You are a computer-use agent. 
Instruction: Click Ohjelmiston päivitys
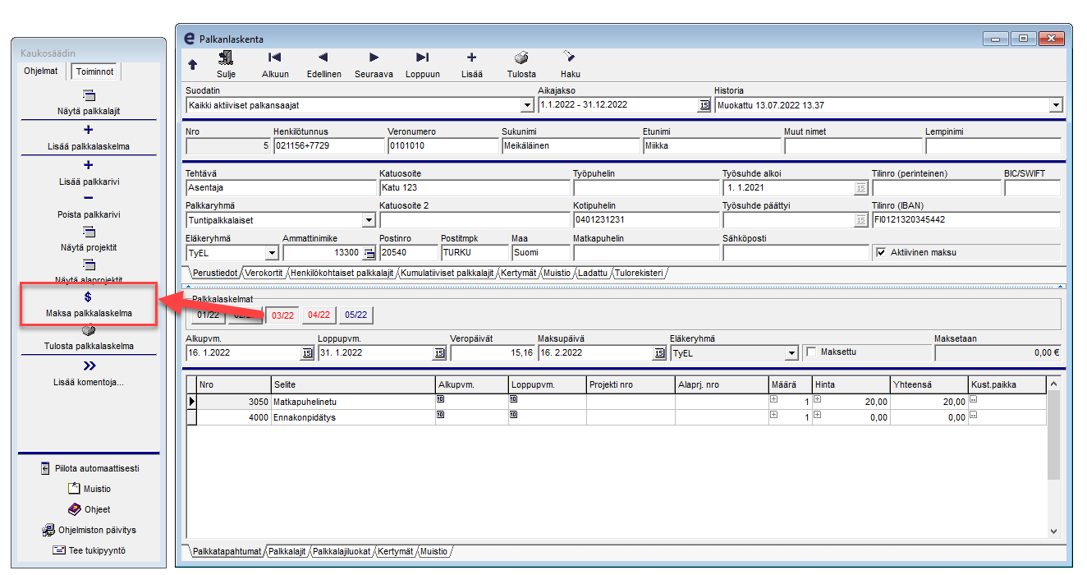(x=89, y=530)
